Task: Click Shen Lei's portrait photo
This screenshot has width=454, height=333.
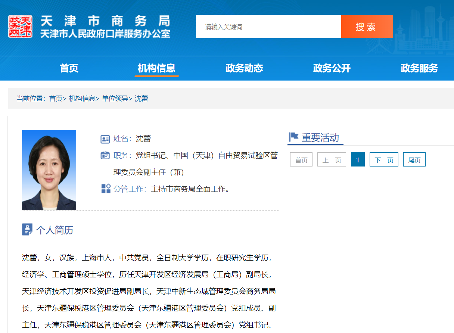Action: [49, 169]
